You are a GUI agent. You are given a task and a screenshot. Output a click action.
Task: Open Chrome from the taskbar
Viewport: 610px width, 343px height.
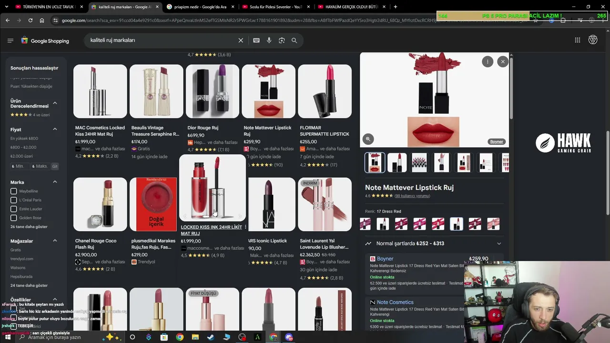coord(180,337)
